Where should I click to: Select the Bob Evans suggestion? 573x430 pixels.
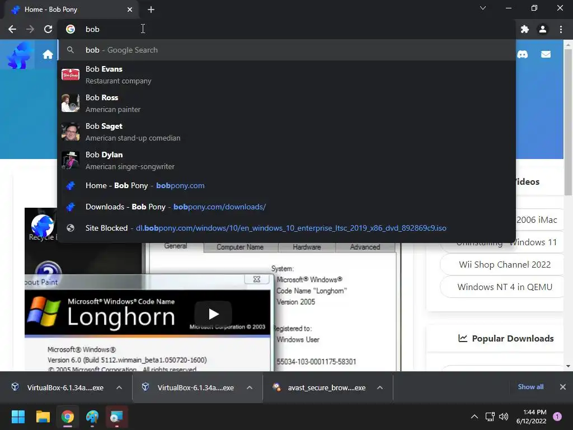pyautogui.click(x=287, y=74)
